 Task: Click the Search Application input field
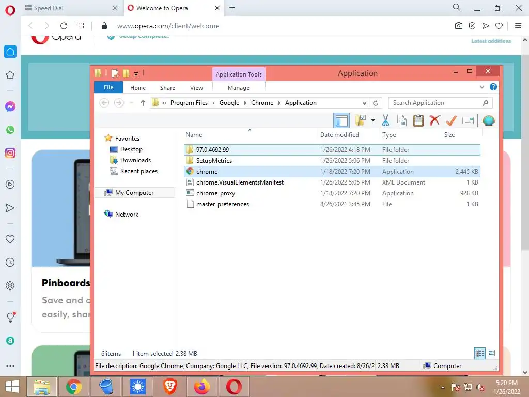click(440, 103)
